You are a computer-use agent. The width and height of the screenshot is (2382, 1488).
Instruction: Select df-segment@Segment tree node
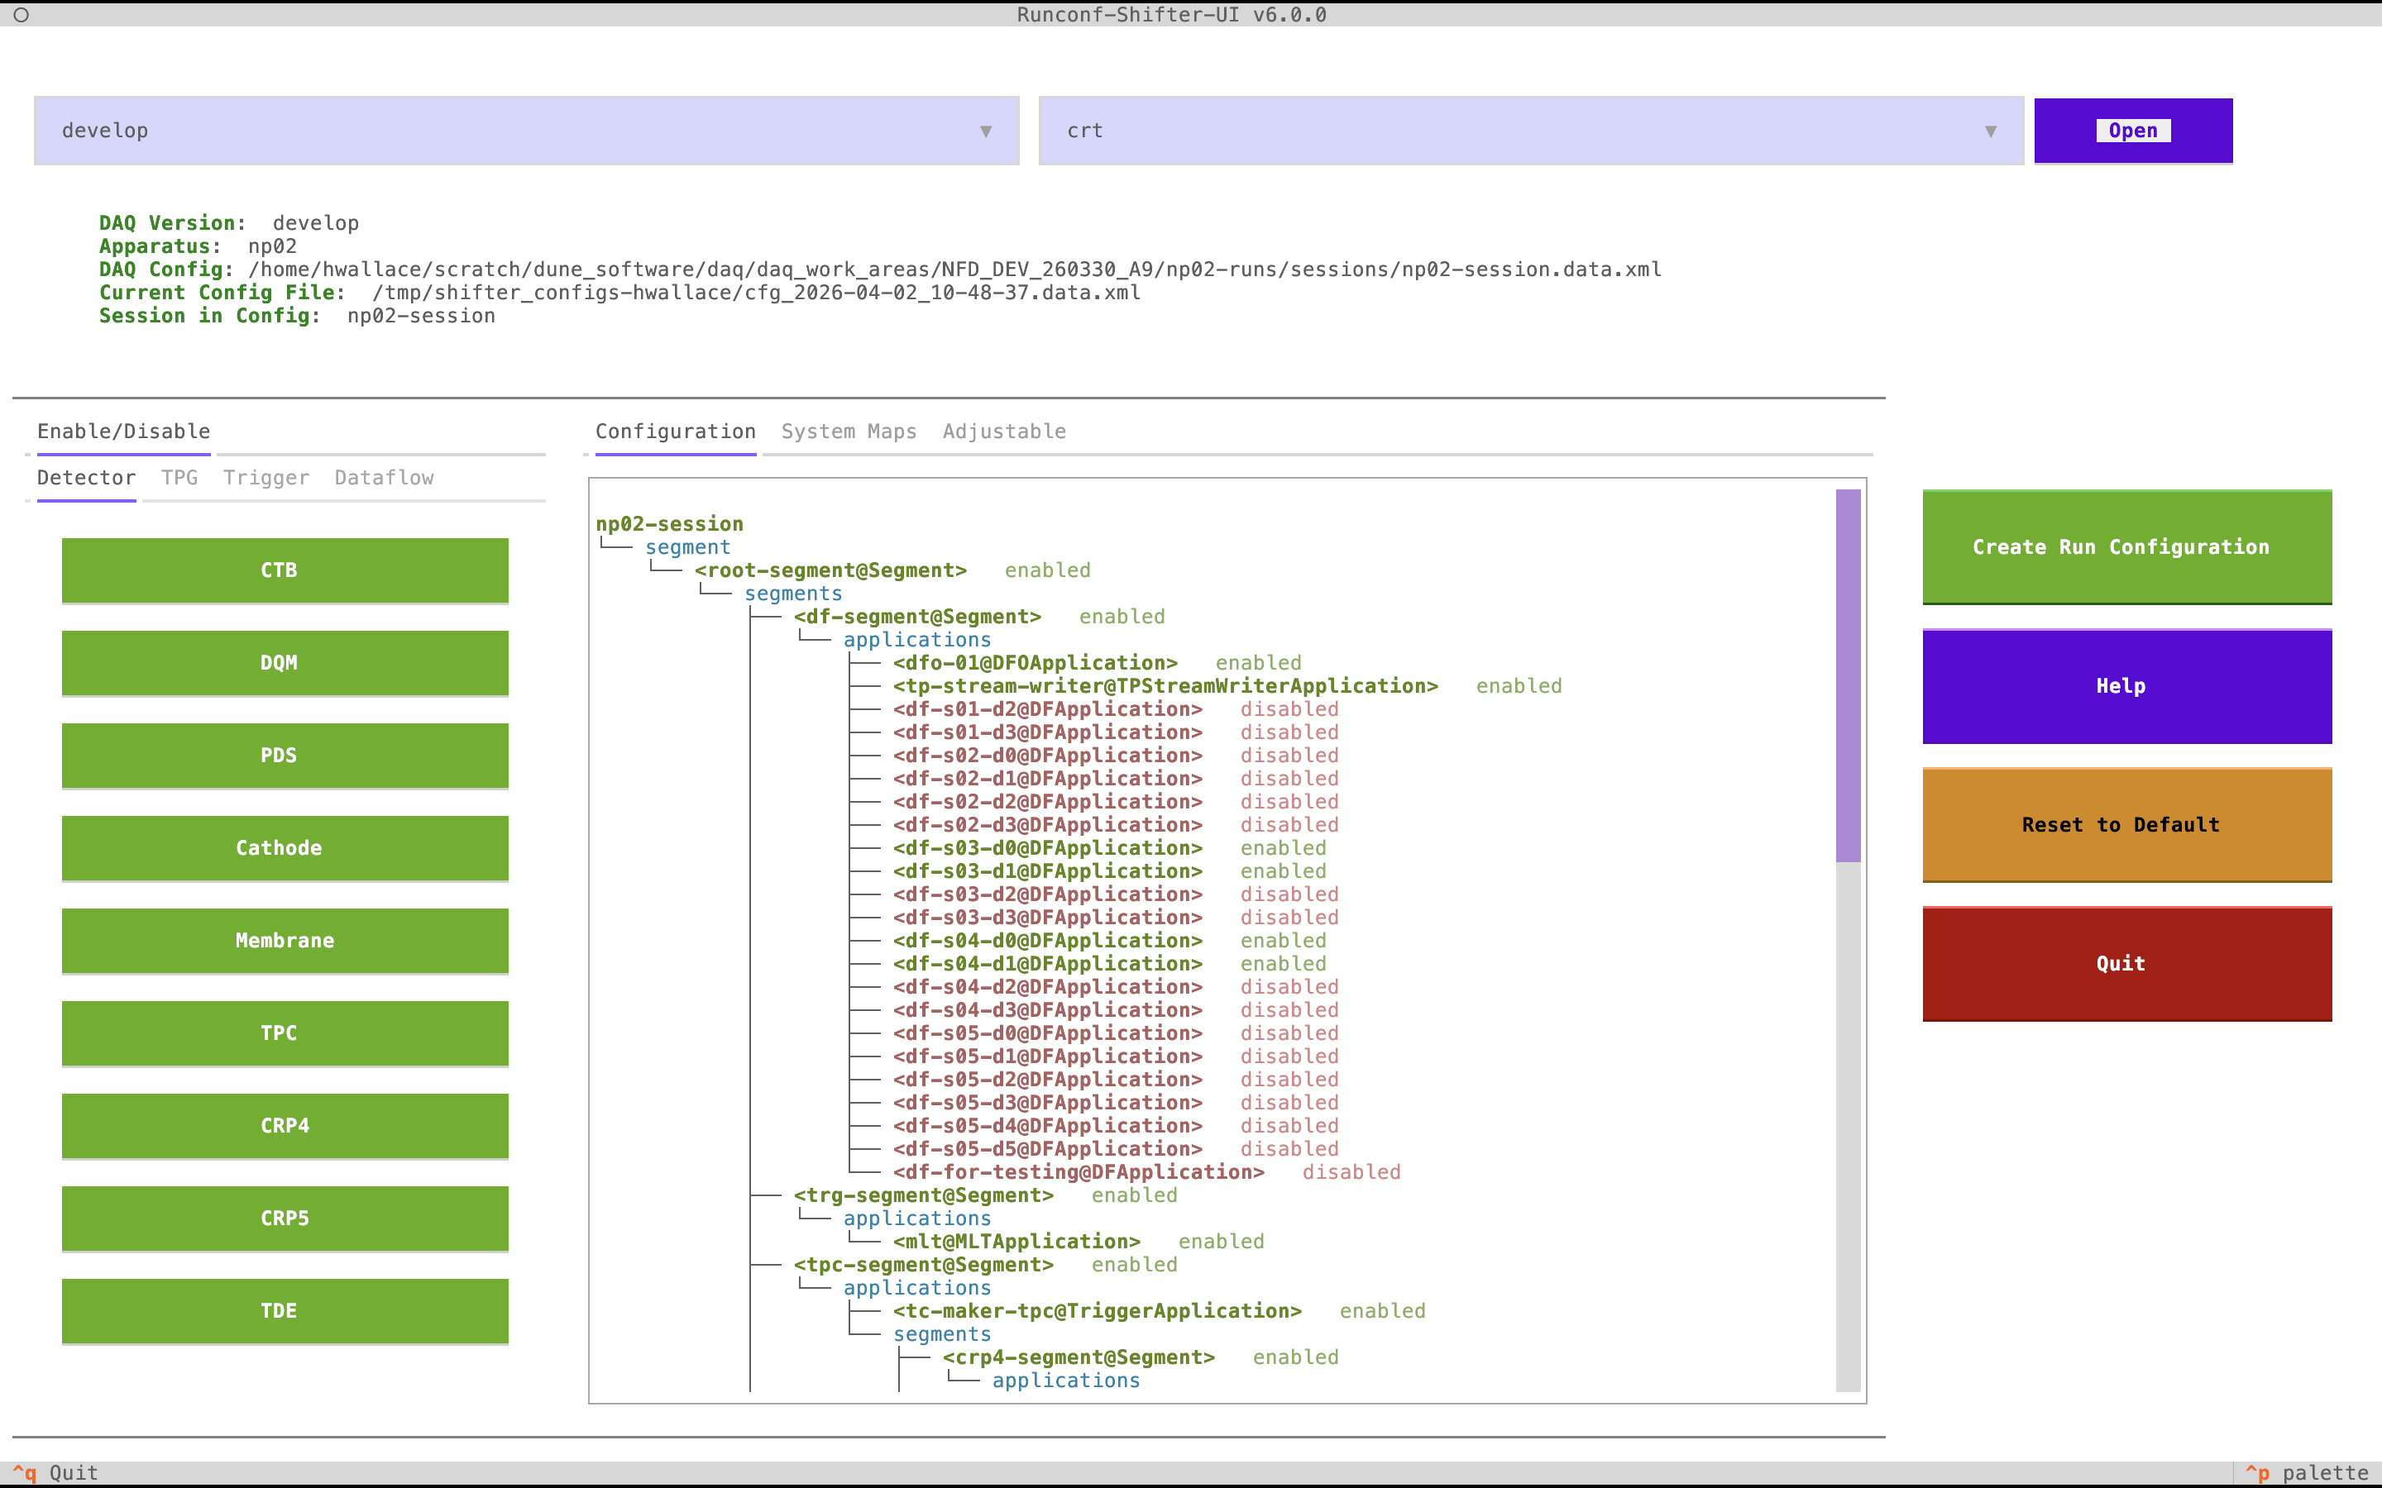(x=917, y=617)
